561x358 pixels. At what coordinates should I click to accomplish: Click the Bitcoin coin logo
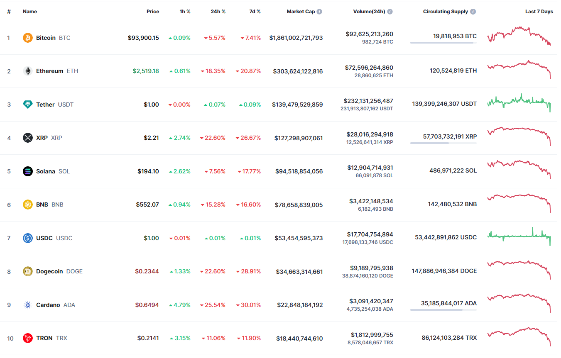click(x=28, y=38)
